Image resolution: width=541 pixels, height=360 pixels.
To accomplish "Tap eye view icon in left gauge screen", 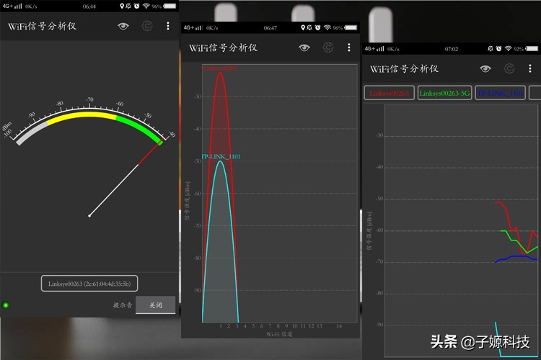I will pyautogui.click(x=123, y=26).
